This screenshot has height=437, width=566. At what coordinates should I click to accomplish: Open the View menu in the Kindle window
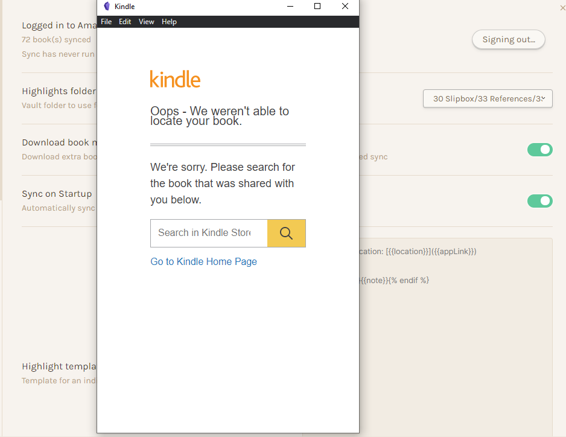click(146, 22)
